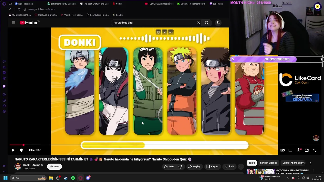The width and height of the screenshot is (324, 182).
Task: Open options for 4 ÇOCUKLA ANİMEYİ video
Action: pyautogui.click(x=313, y=171)
